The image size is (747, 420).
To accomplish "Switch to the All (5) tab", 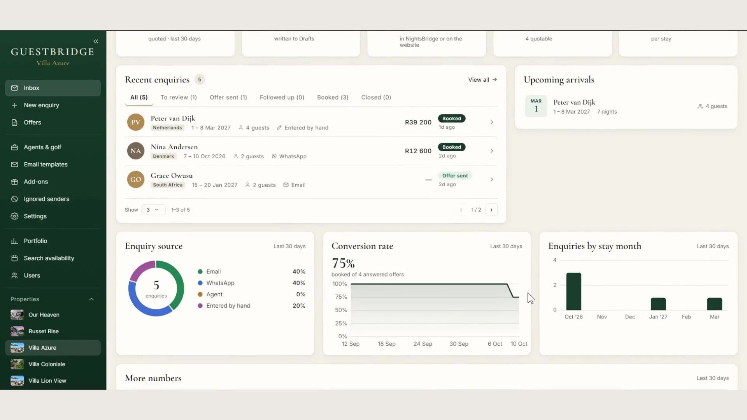I will click(x=139, y=97).
